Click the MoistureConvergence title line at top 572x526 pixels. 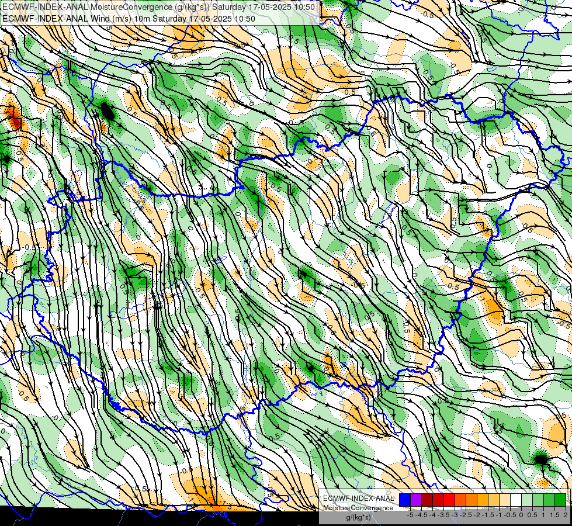(158, 7)
